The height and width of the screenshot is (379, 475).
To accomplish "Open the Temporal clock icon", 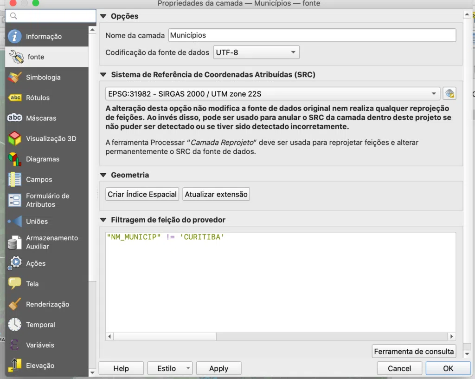I will (x=14, y=325).
